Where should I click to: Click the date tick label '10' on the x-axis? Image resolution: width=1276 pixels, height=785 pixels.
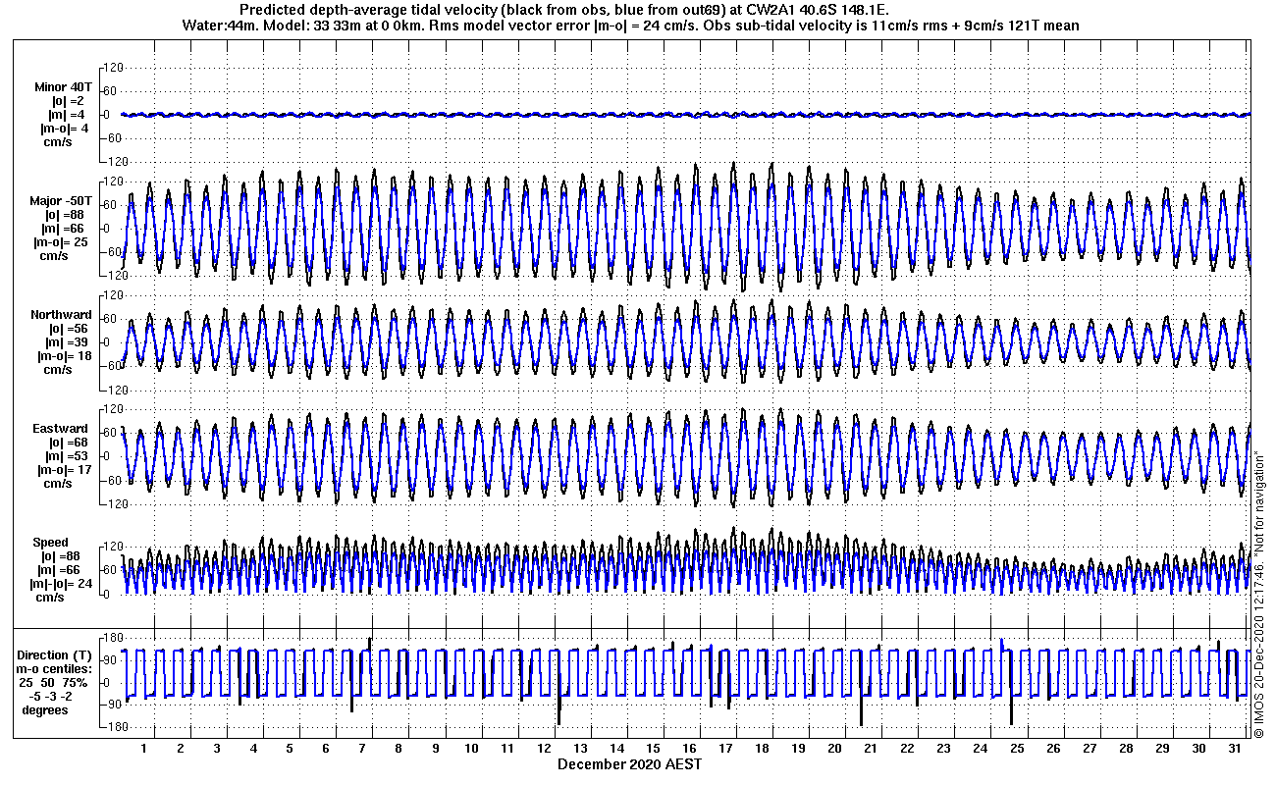[x=471, y=749]
